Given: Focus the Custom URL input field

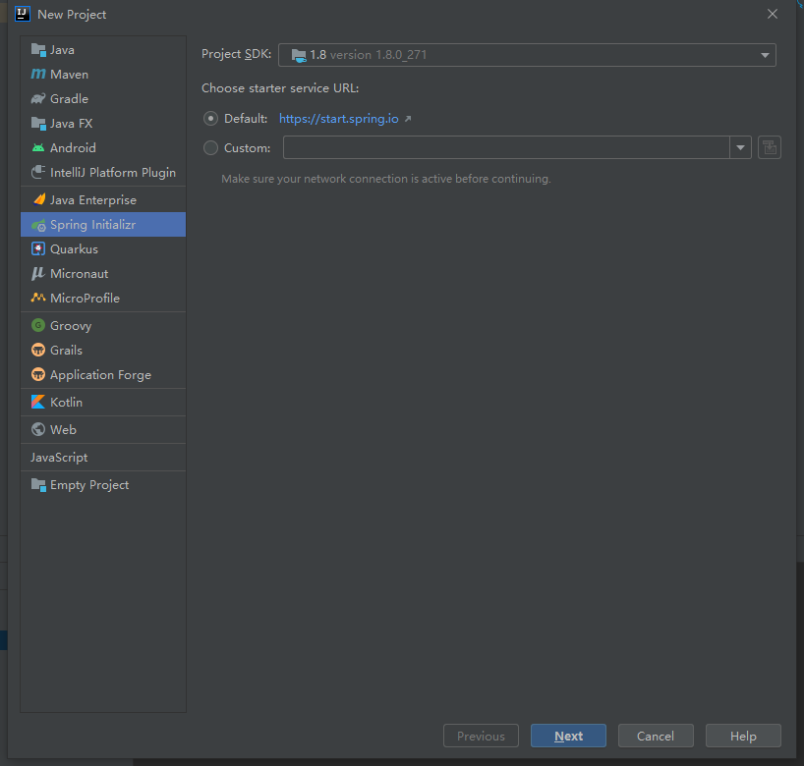Looking at the screenshot, I should [506, 147].
